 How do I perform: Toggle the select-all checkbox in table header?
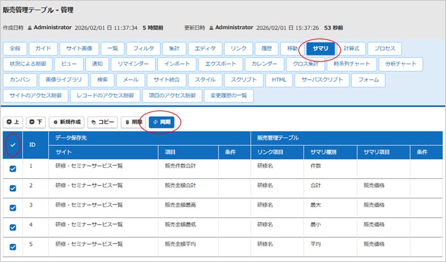13,144
